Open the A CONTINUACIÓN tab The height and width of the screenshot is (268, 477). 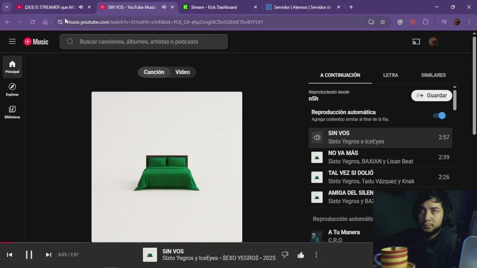tap(340, 75)
